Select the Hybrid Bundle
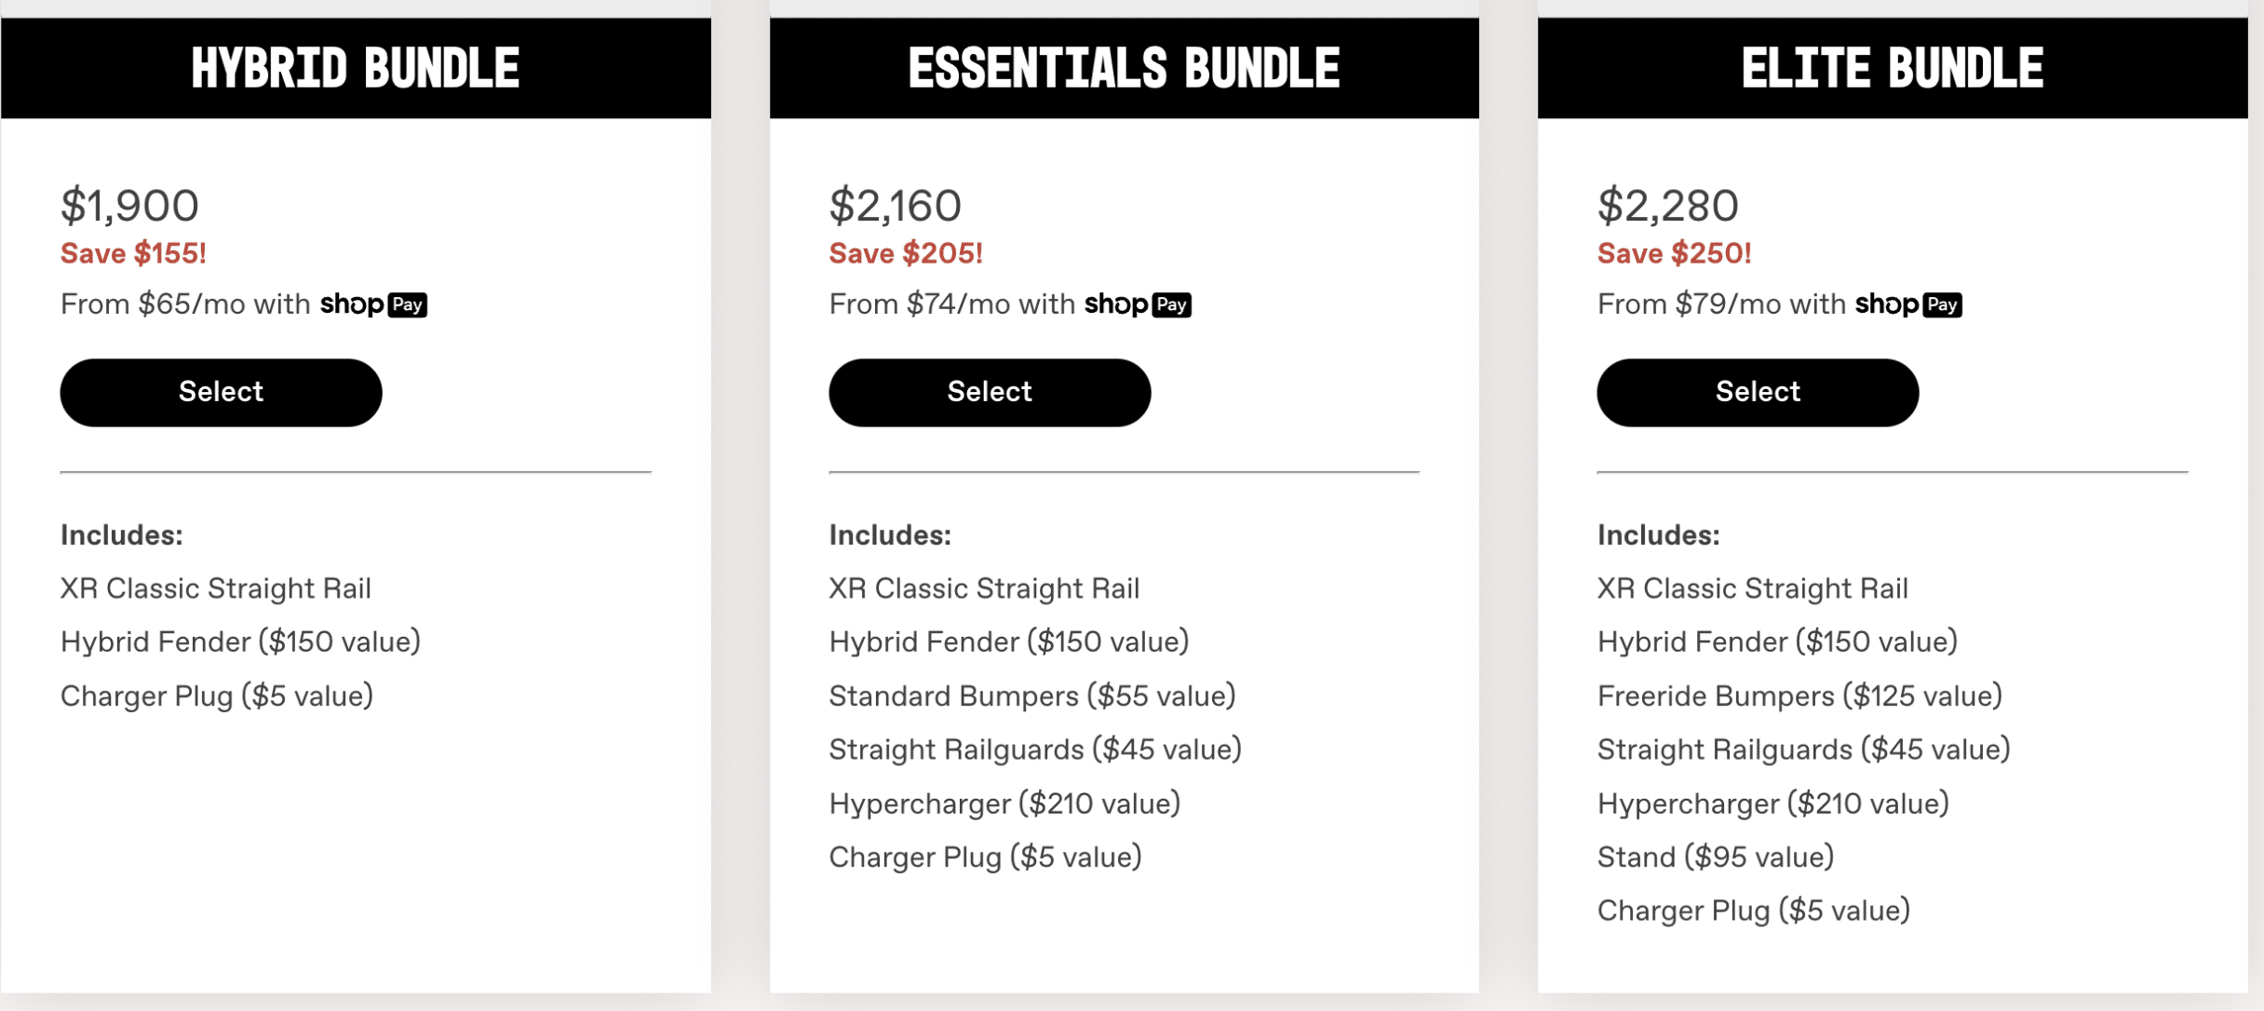The width and height of the screenshot is (2264, 1011). [x=221, y=392]
